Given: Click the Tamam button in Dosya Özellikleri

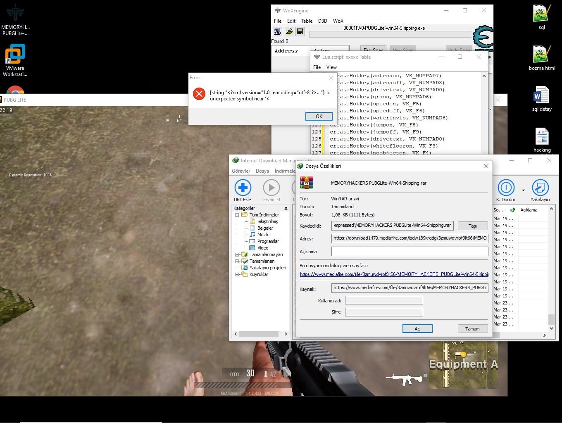Looking at the screenshot, I should [472, 329].
